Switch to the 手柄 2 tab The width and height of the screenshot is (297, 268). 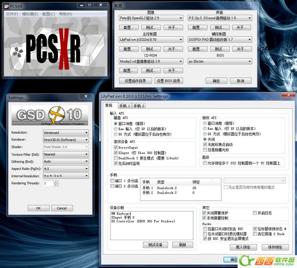point(139,106)
